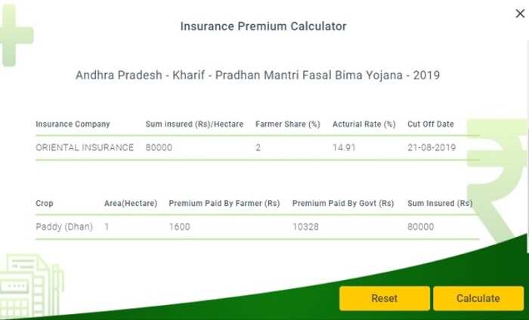
Task: Click the premium paid by govt value 10328
Action: click(x=305, y=227)
